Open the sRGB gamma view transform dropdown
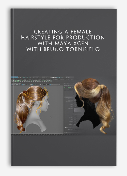Screen dimensions: 127x176 [x=55, y=85]
